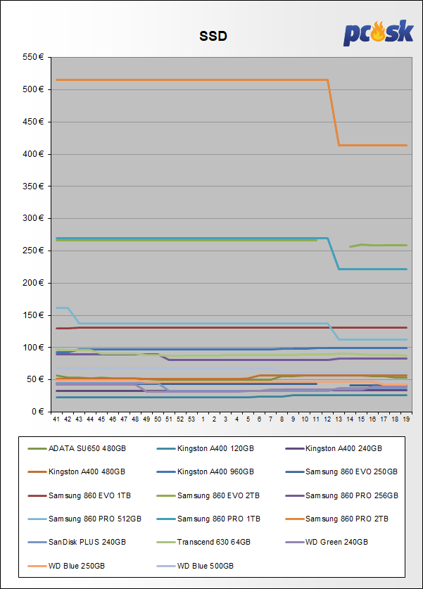Click week 12 on x-axis

327,419
